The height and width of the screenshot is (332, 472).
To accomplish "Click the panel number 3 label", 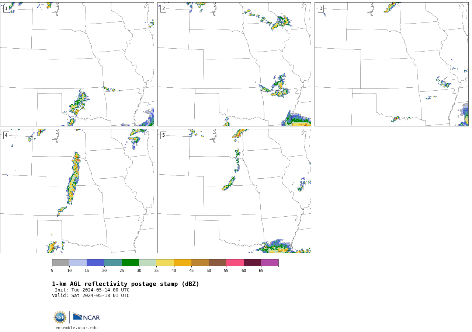I will (x=321, y=8).
